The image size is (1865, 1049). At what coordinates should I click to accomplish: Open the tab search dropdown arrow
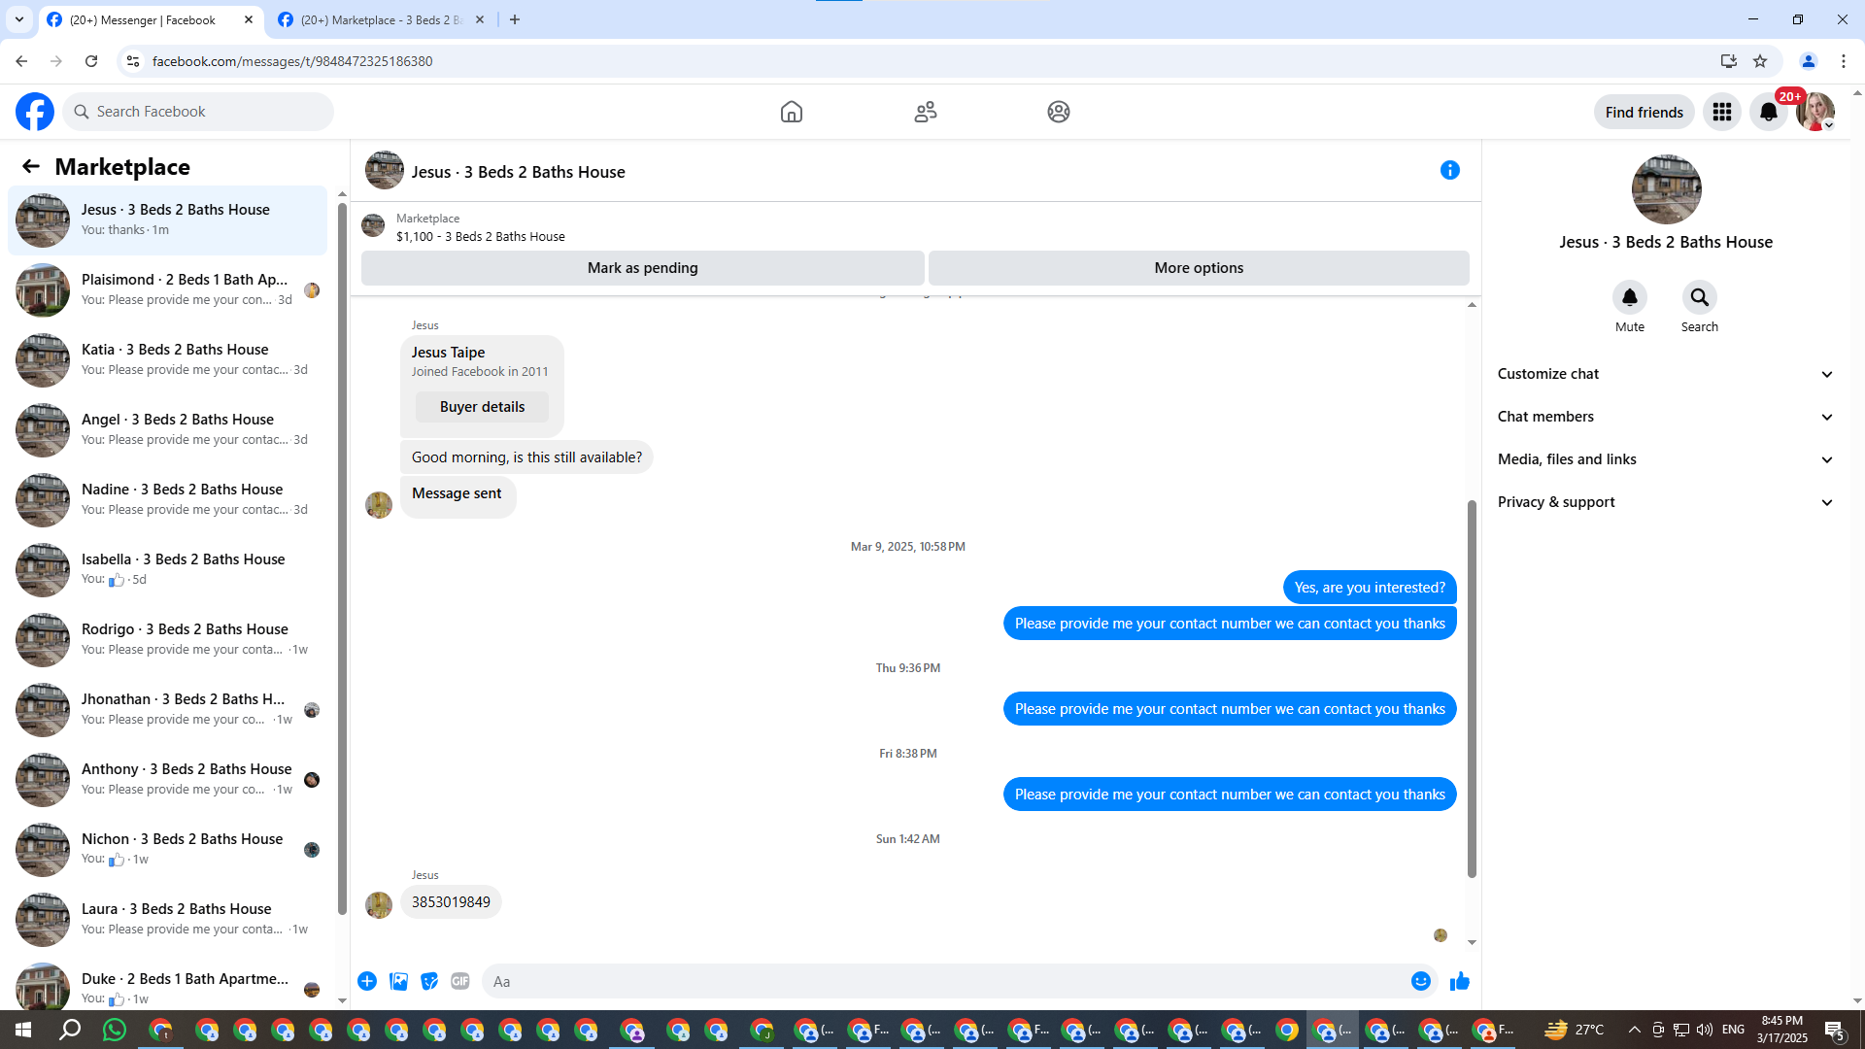(19, 19)
